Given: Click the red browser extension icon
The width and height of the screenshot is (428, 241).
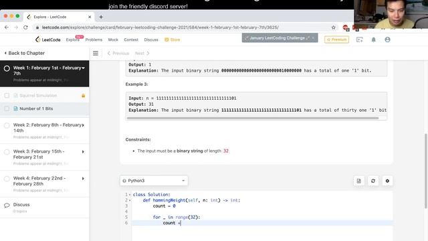Looking at the screenshot, I should click(x=346, y=27).
